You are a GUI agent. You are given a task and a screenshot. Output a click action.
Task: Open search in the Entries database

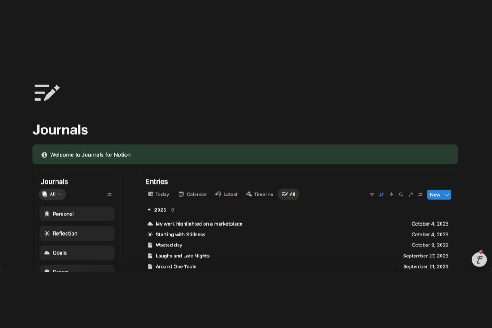coord(401,195)
